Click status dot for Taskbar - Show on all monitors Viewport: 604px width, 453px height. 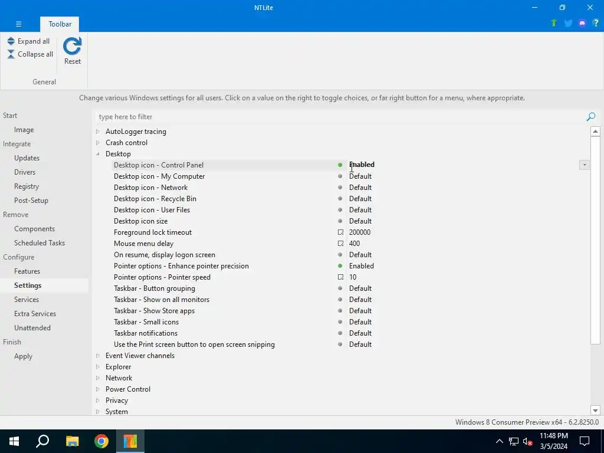[x=340, y=299]
